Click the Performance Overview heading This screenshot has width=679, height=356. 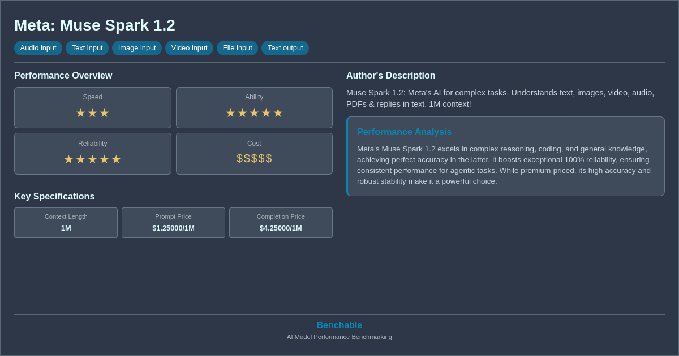(63, 76)
